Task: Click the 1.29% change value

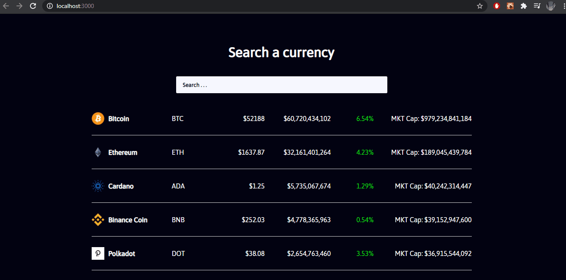Action: [365, 186]
